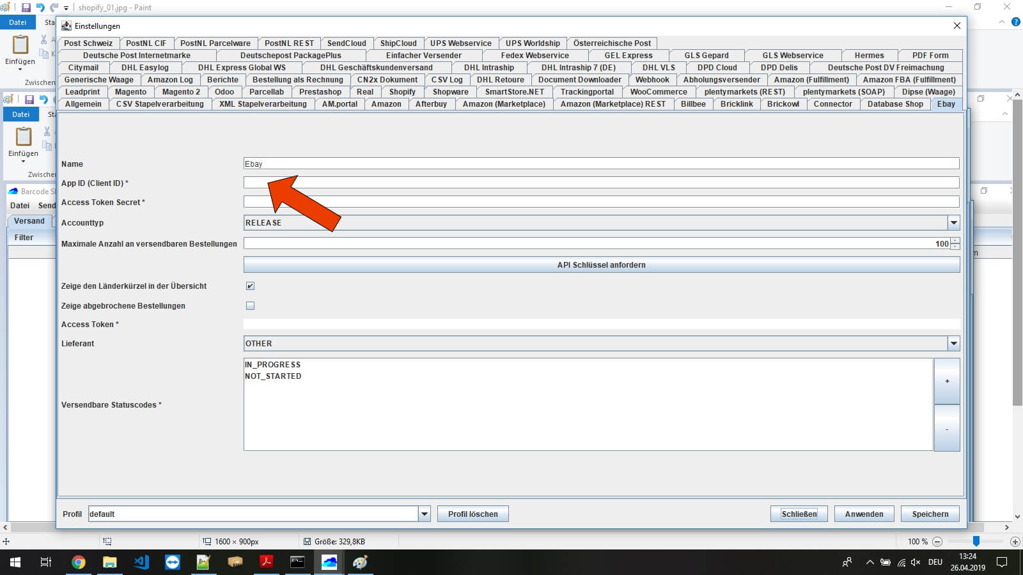Open the Allgemein tab
The height and width of the screenshot is (575, 1023).
(x=83, y=103)
